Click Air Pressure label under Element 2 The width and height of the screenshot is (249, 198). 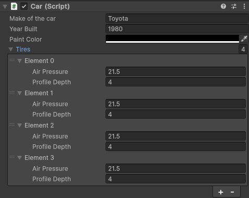coord(50,137)
